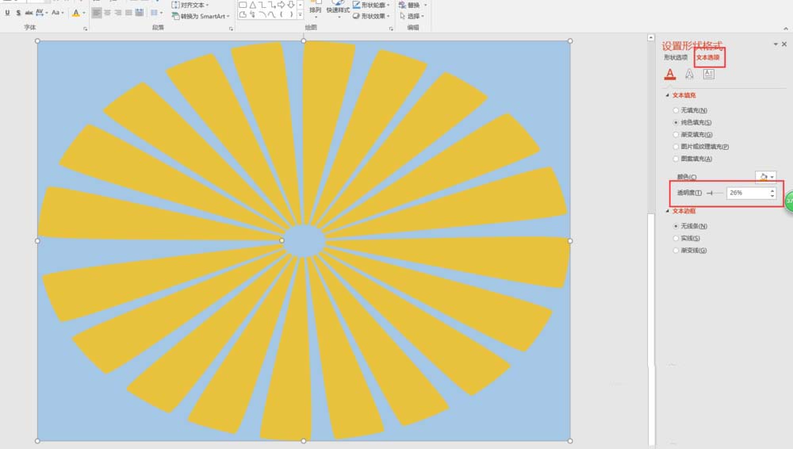The width and height of the screenshot is (793, 449).
Task: Open Text Fill & Outline icon tab
Action: tap(669, 74)
